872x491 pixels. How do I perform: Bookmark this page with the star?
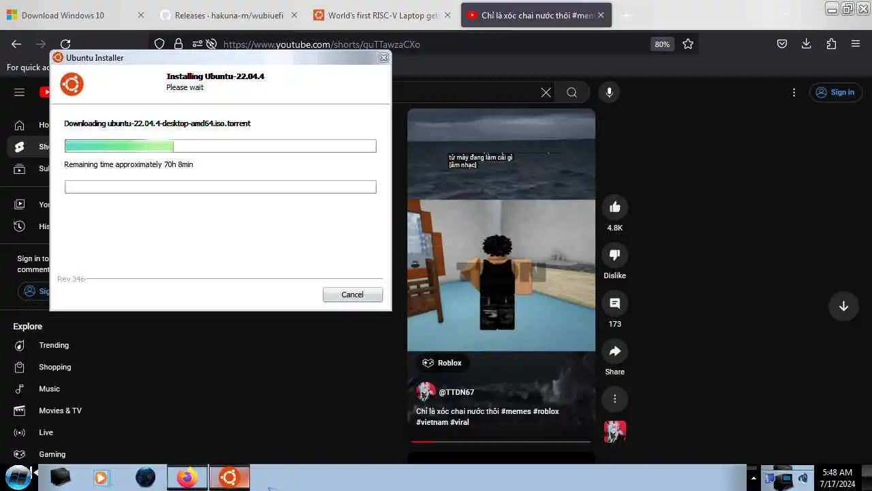[688, 44]
